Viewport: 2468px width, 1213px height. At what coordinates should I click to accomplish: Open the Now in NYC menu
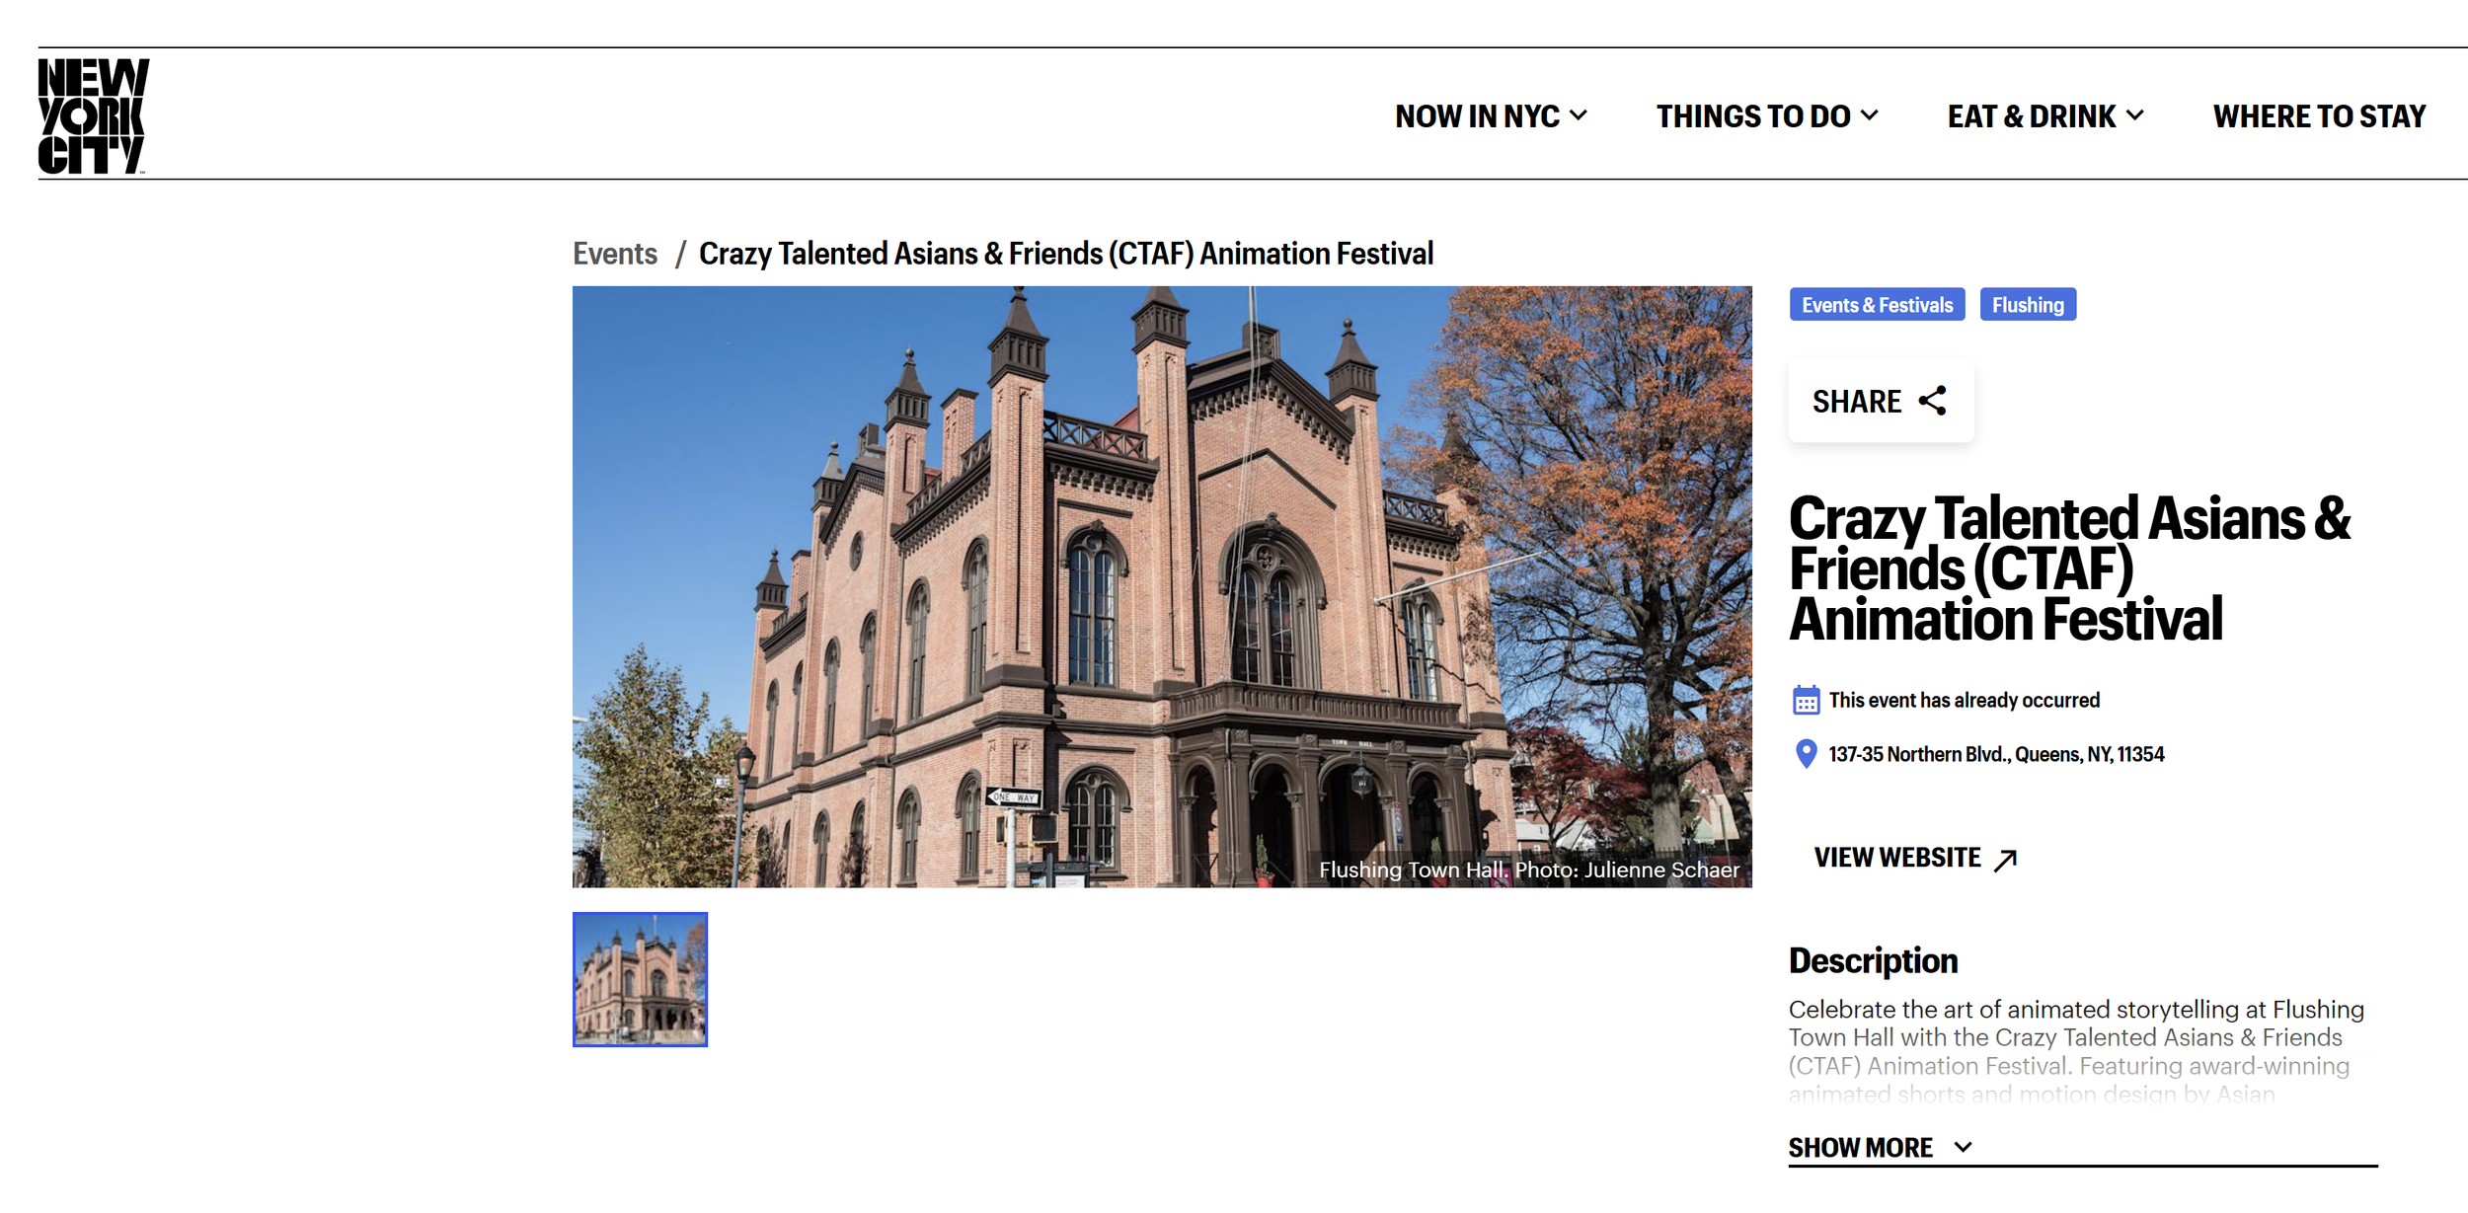(x=1477, y=116)
